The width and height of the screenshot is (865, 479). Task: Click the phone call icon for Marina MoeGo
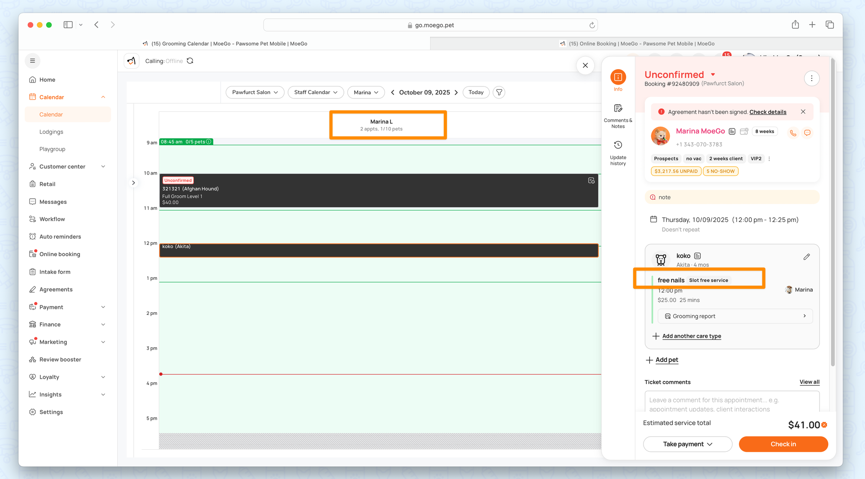[x=793, y=133]
